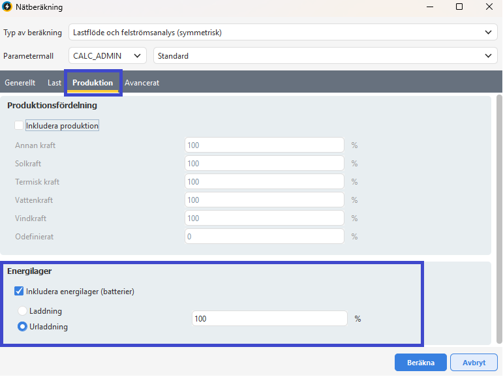
Task: Open the Typ av beräkning dropdown
Action: [x=283, y=33]
